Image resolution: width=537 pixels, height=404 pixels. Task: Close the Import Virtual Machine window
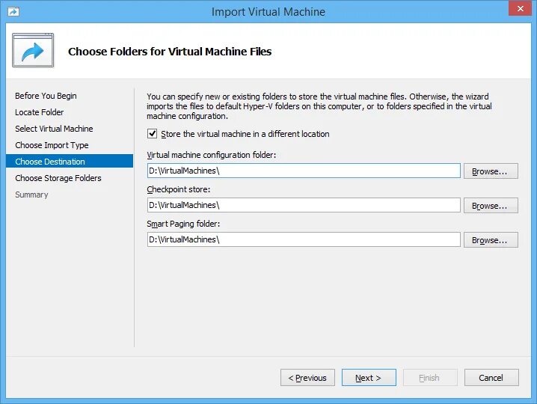point(520,8)
